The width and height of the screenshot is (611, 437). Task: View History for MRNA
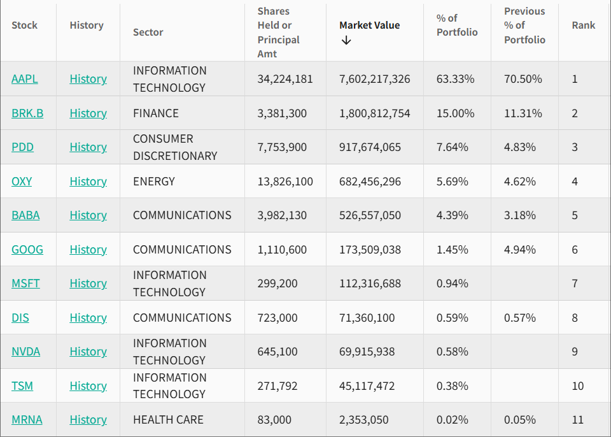click(88, 420)
